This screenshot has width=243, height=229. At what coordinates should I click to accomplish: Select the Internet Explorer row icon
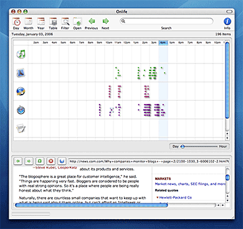pyautogui.click(x=21, y=91)
